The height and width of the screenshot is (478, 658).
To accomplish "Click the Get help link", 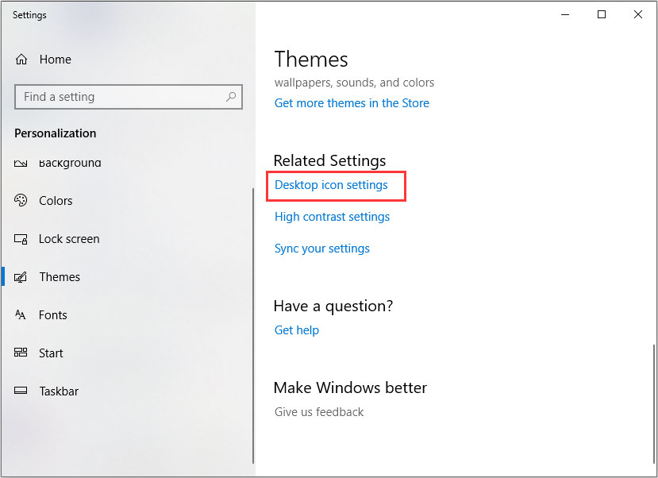I will [297, 330].
